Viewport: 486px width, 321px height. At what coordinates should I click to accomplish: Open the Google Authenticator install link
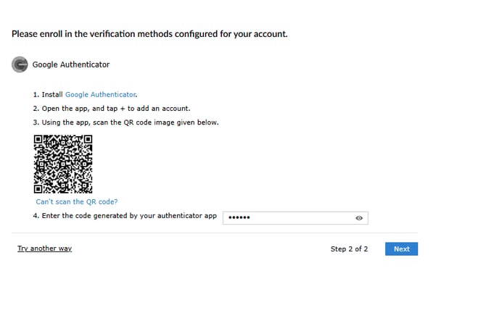100,94
